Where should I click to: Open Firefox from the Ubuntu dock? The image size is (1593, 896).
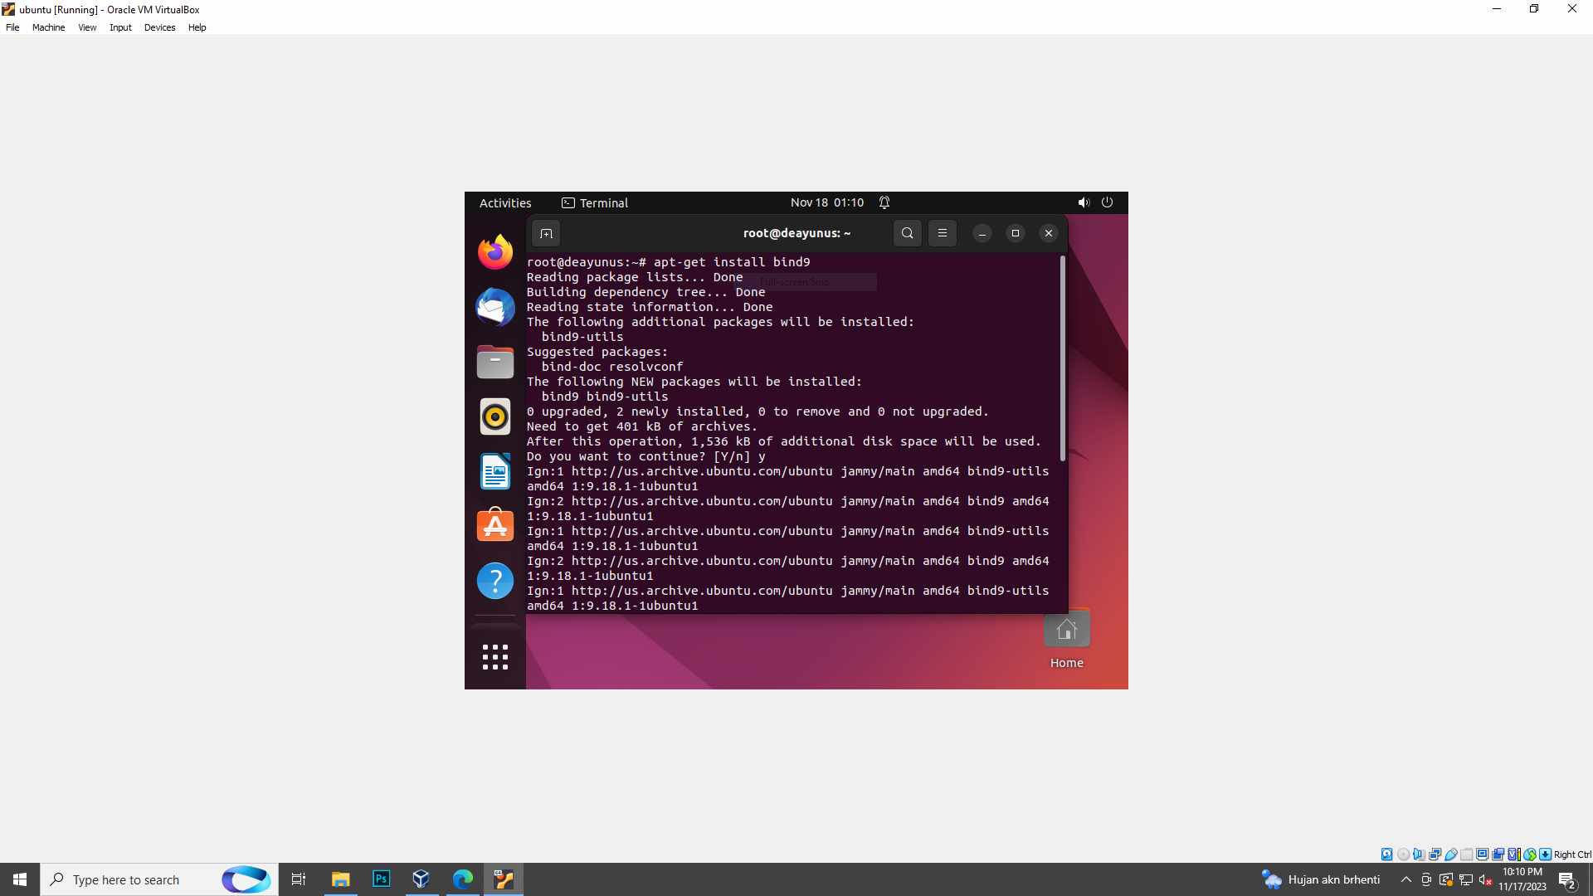coord(495,252)
